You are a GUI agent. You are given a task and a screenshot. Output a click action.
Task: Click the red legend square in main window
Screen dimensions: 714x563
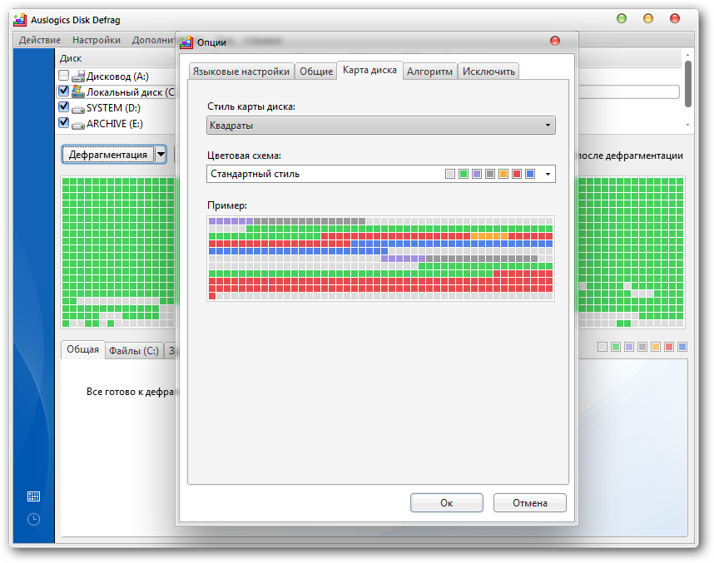tap(669, 347)
